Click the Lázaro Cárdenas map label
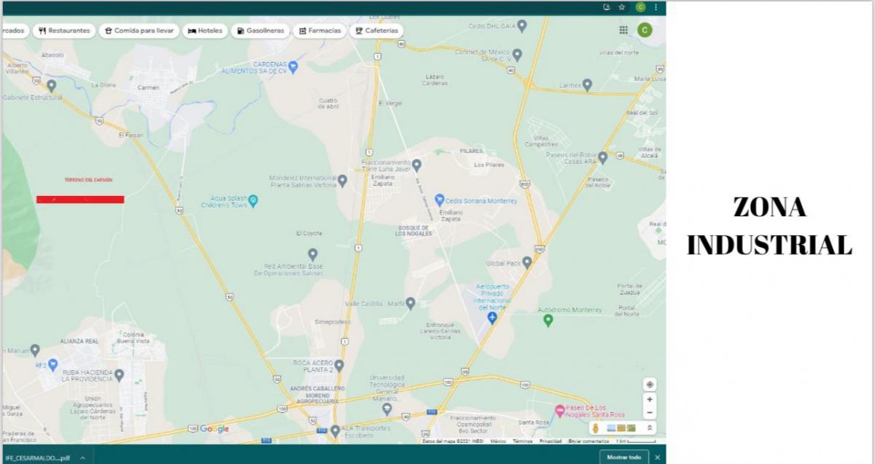The width and height of the screenshot is (875, 464). [435, 80]
